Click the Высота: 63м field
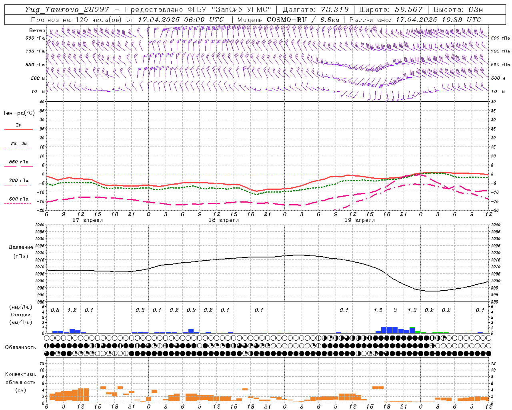Screen dimensions: 512x410 [458, 10]
